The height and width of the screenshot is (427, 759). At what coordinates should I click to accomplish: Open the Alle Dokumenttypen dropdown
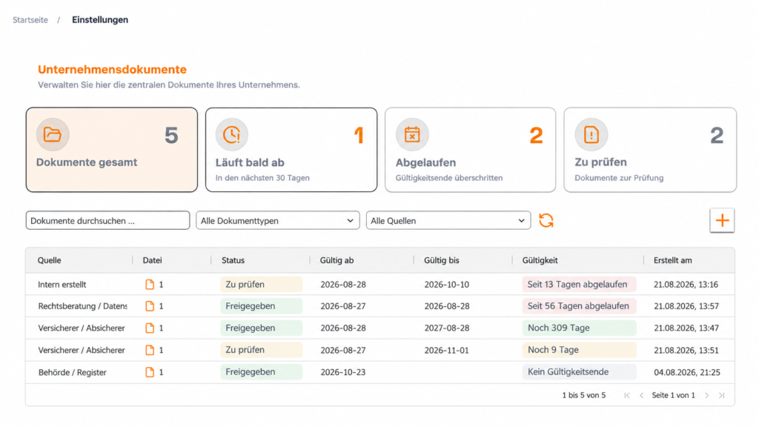click(278, 221)
